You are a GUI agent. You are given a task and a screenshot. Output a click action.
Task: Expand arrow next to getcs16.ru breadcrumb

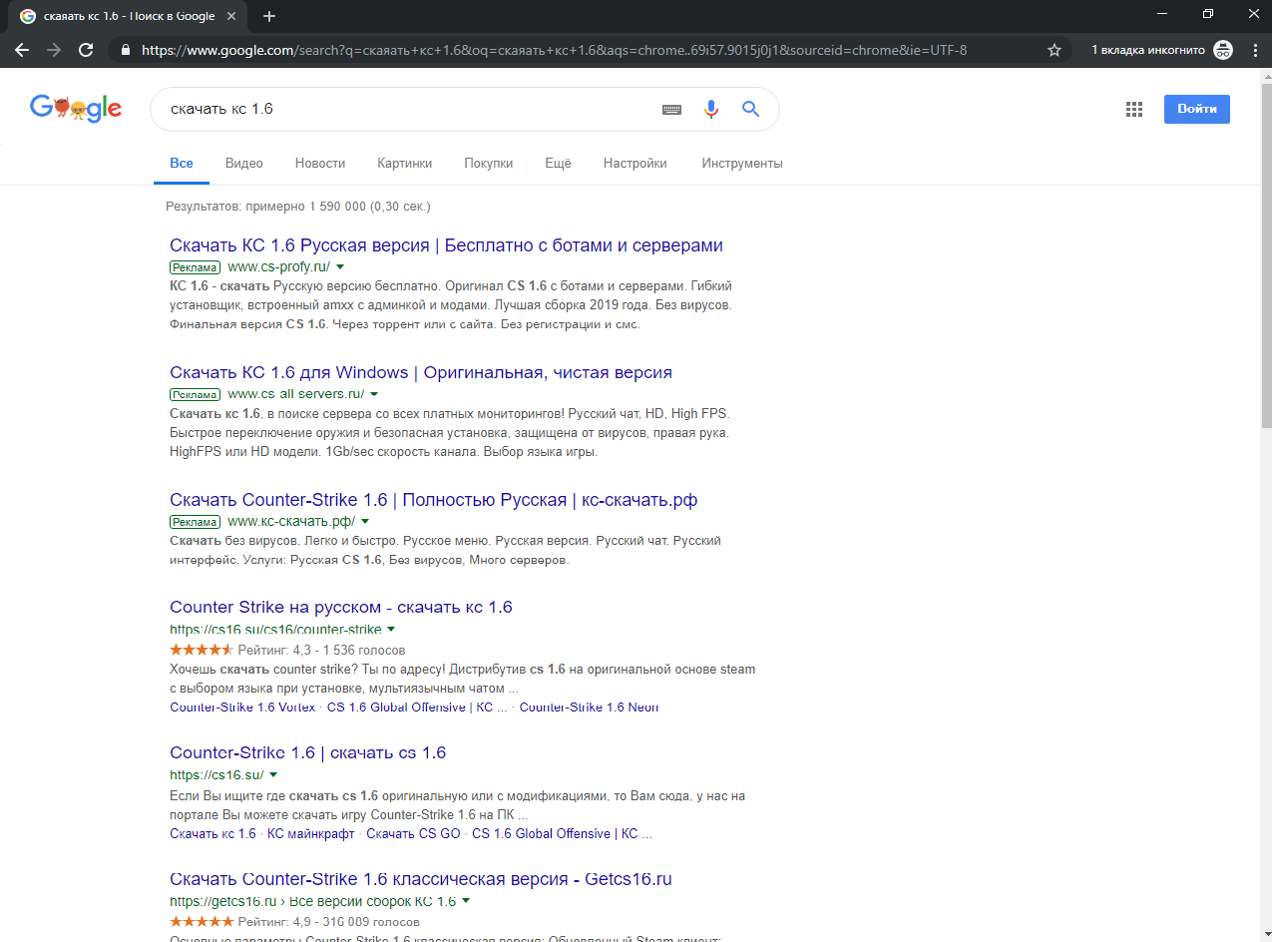466,901
